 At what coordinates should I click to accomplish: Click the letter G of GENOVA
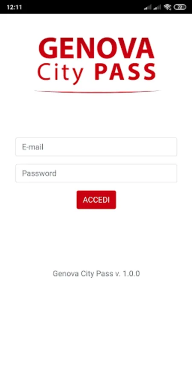coord(48,48)
